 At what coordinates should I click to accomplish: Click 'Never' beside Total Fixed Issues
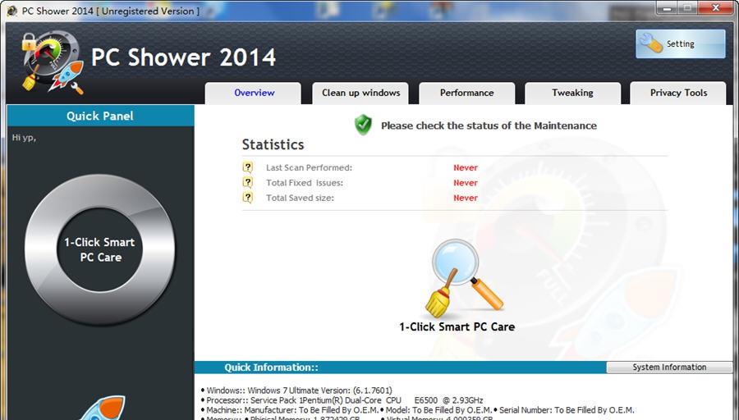click(466, 183)
